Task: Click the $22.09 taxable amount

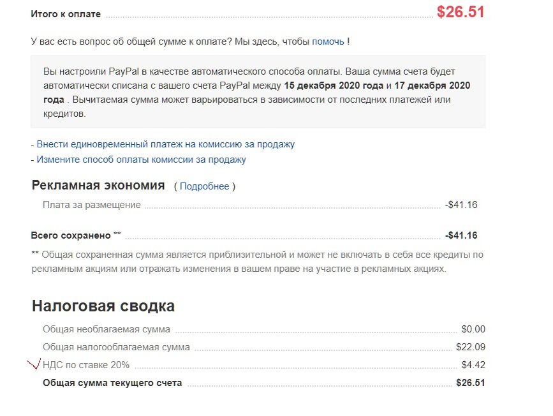Action: [471, 347]
